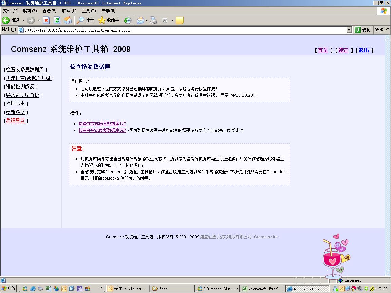Click the History icon in toolbar
391x293 pixels.
[x=127, y=20]
